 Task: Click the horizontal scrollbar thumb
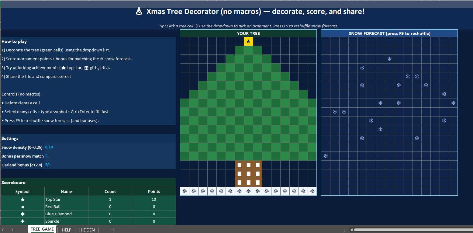coord(413,230)
